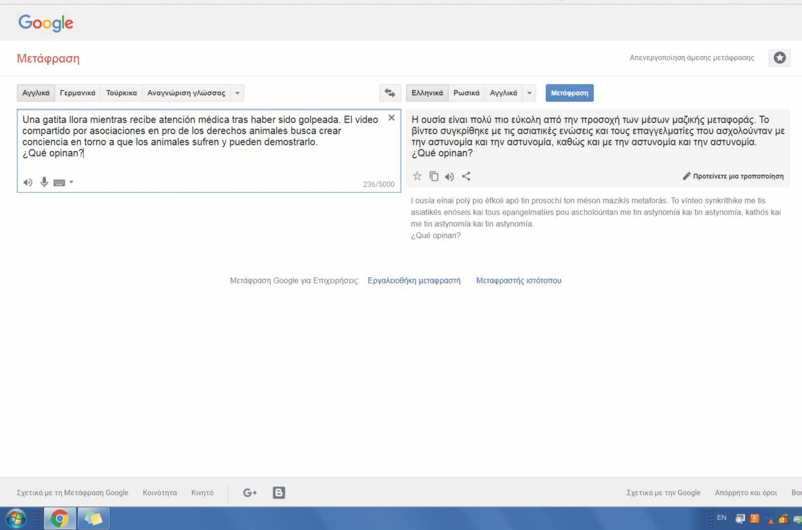Click the Blogger footer icon
Image resolution: width=802 pixels, height=530 pixels.
(x=279, y=493)
